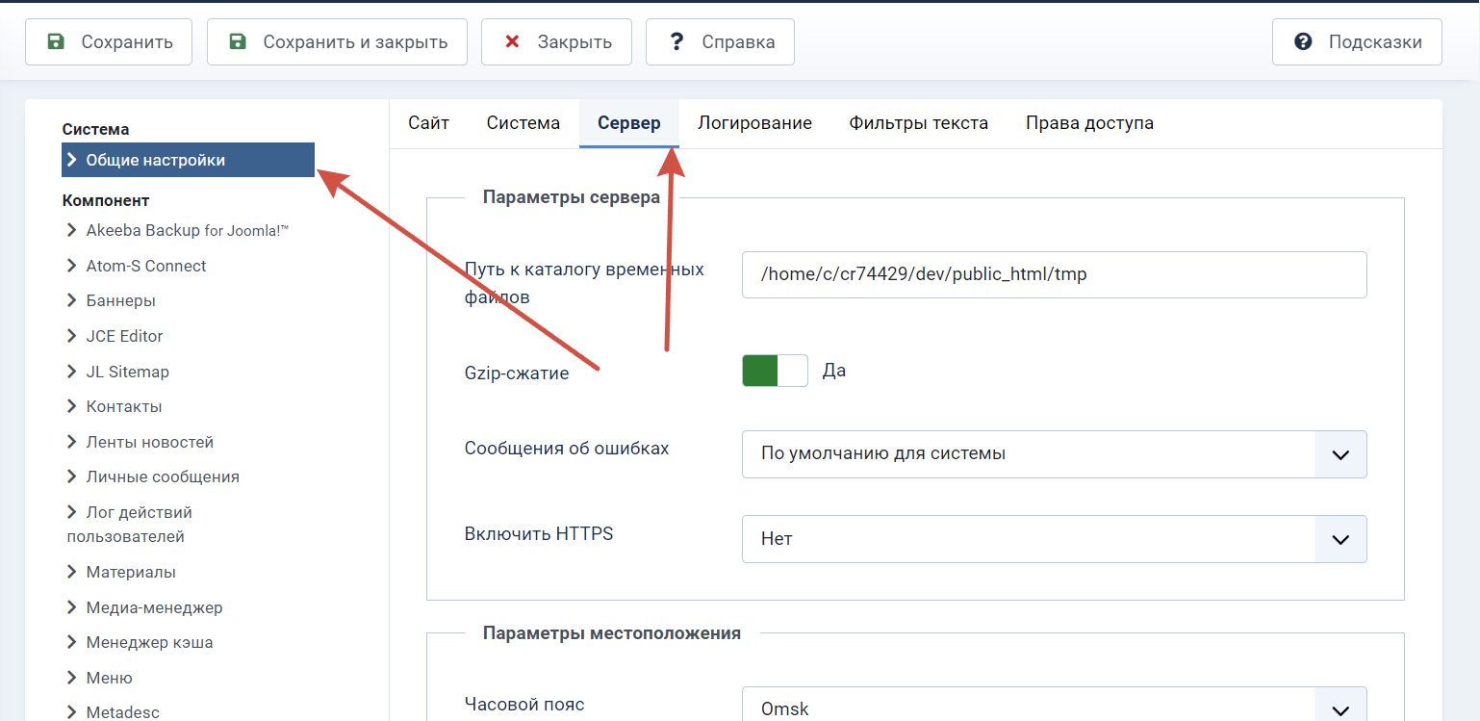Click the chevron before Меню
Screen dimensions: 1480x721
click(x=72, y=678)
